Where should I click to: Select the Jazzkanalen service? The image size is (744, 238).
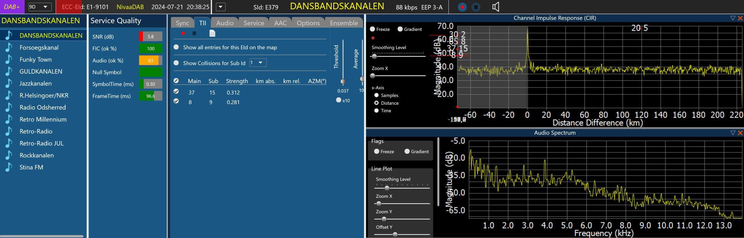pyautogui.click(x=35, y=83)
